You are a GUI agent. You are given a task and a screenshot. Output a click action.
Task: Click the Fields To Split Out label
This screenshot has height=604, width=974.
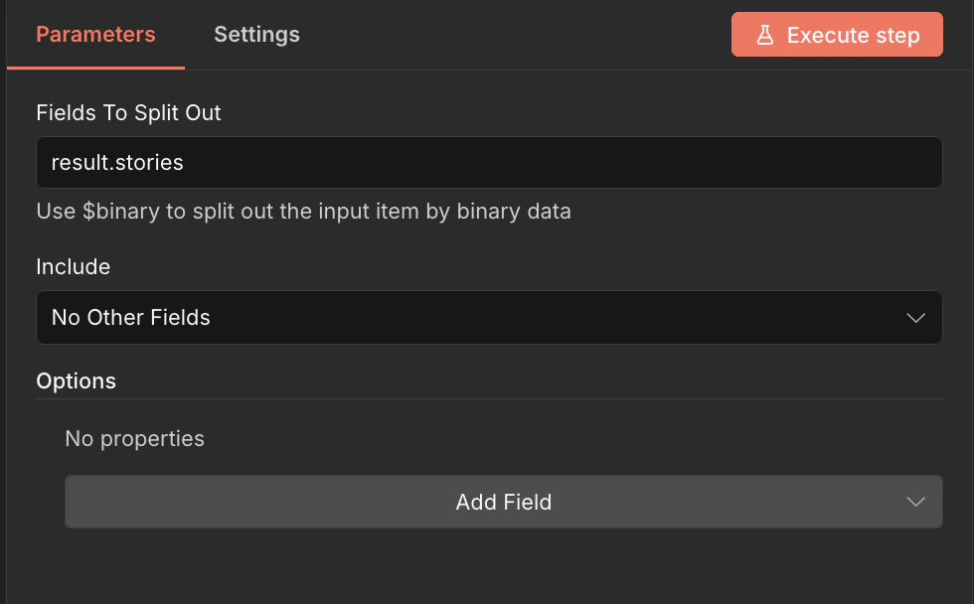128,112
